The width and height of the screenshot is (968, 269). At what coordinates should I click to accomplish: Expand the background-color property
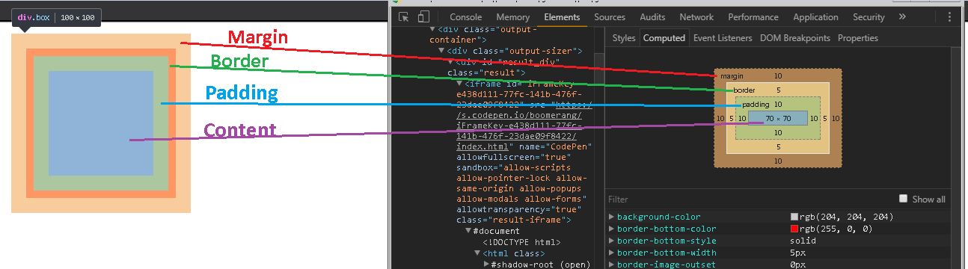611,217
